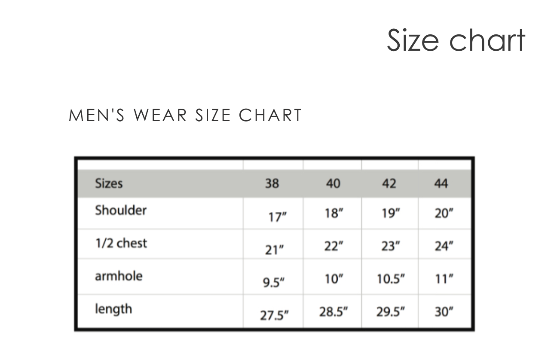
Task: Click the "armhole" row label
Action: [x=118, y=276]
